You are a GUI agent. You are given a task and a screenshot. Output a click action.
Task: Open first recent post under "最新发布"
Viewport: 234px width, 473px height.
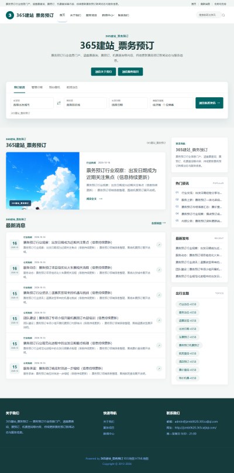point(199,249)
